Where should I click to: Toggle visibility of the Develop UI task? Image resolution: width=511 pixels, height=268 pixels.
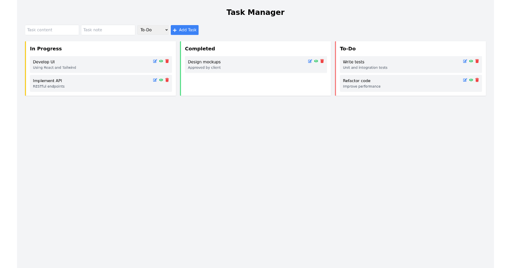point(161,61)
